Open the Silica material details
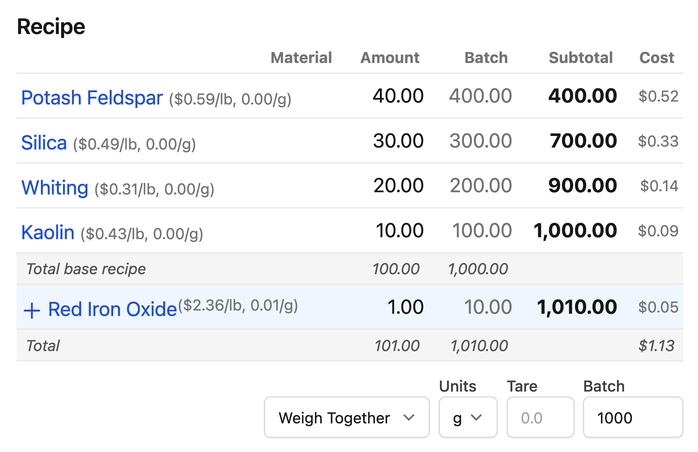Viewport: 698px width, 452px height. point(44,141)
